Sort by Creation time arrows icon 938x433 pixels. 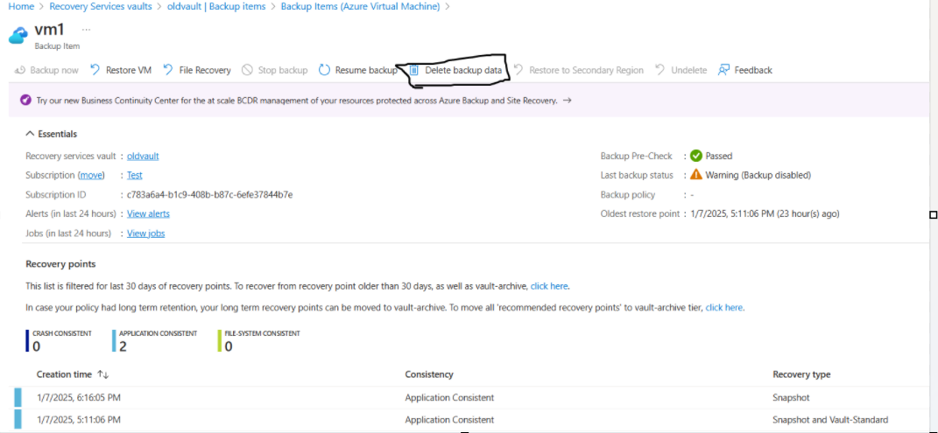tap(102, 374)
